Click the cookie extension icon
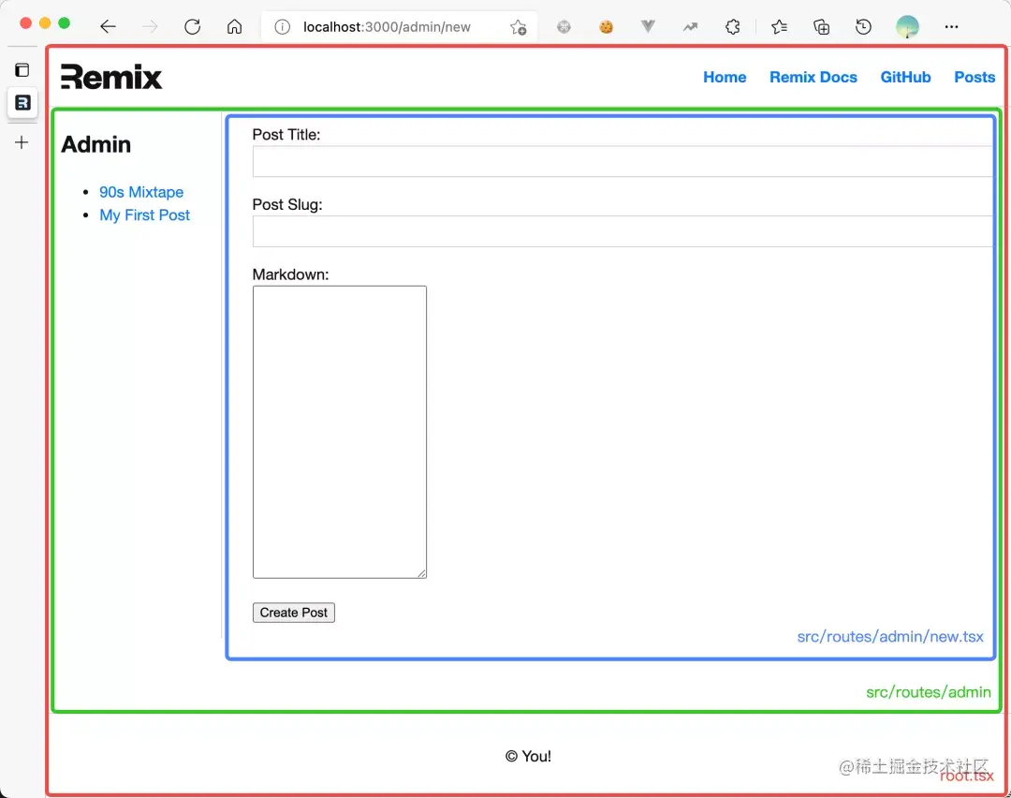Viewport: 1011px width, 798px height. [x=606, y=27]
